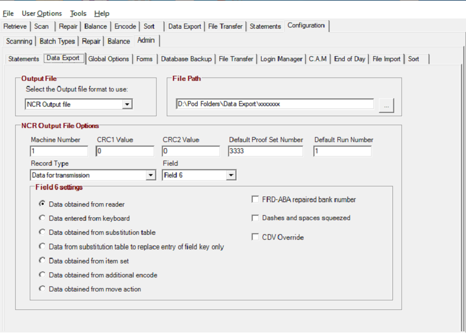Go to the Database Backup tab
The image size is (466, 333).
(x=186, y=59)
